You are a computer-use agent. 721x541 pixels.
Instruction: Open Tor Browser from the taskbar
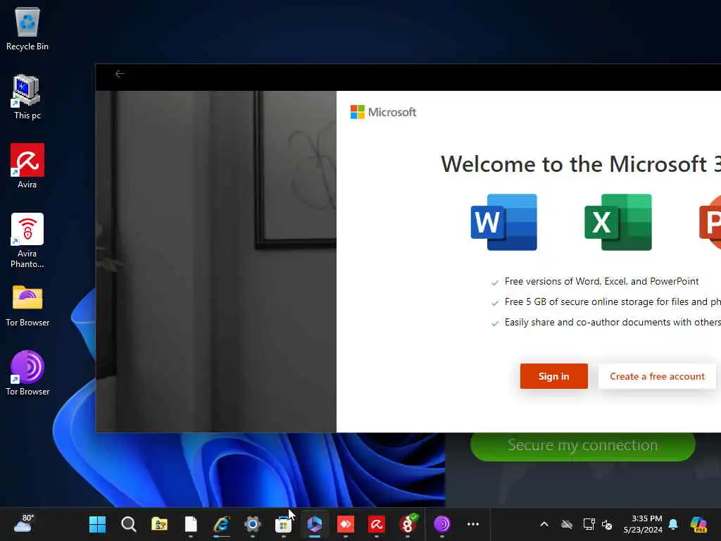(x=442, y=524)
